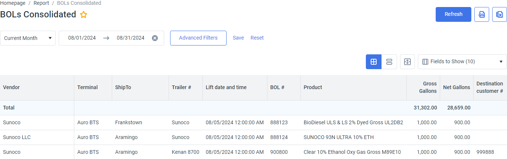The height and width of the screenshot is (159, 507).
Task: Open the Current Month period dropdown
Action: (28, 38)
